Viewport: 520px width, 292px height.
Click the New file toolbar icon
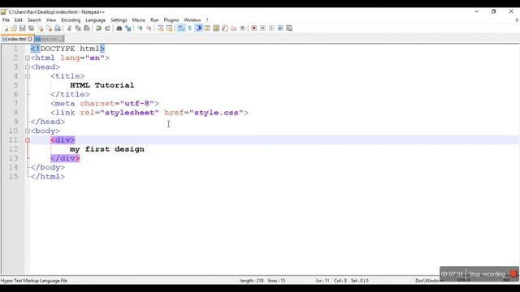(5, 28)
